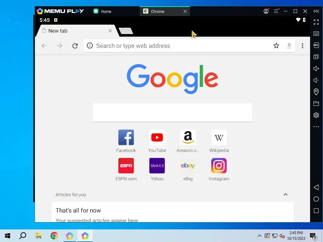Screen dimensions: 323x242
Task: Decrease volume in MEmu sidebar
Action: 316,80
